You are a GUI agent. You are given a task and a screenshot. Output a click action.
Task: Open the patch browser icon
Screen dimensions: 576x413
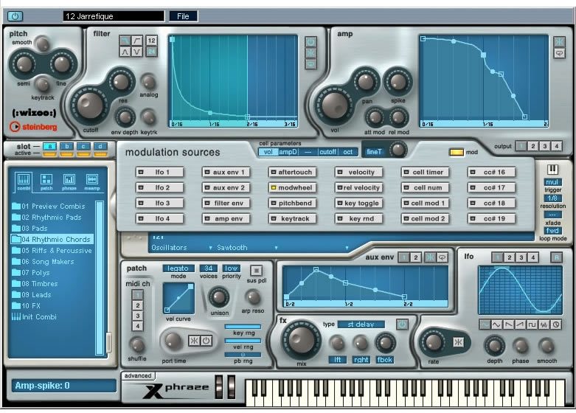pos(46,181)
